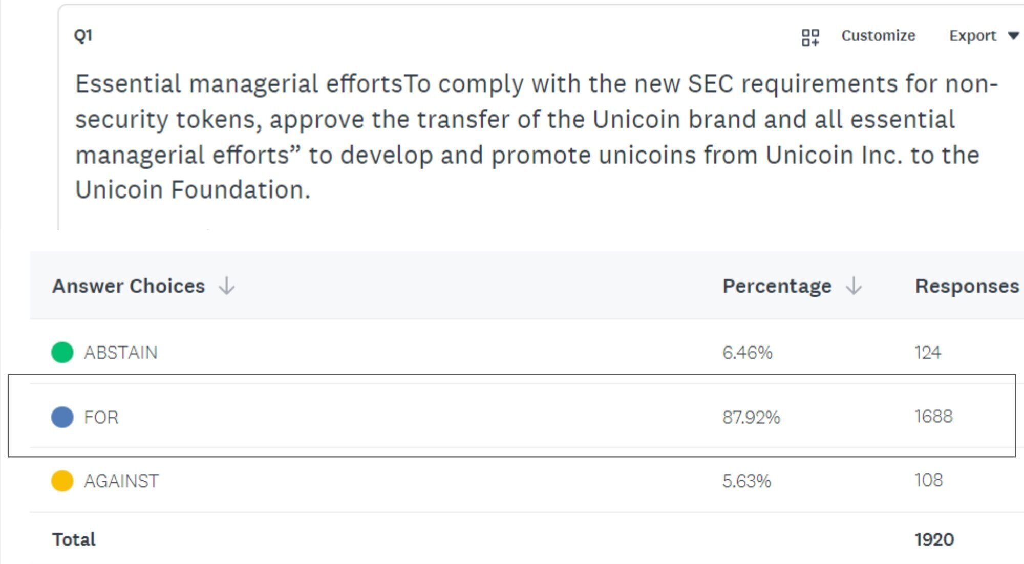Image resolution: width=1024 pixels, height=564 pixels.
Task: Click the Q1 question label
Action: [83, 35]
